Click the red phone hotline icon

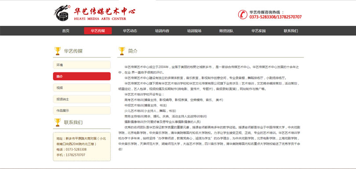[x=243, y=14]
